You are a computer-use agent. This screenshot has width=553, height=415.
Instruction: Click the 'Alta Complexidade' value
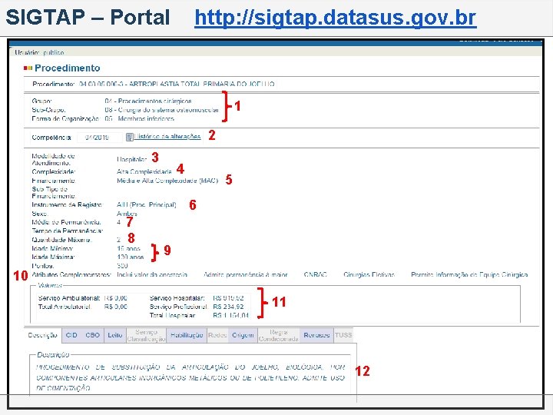pyautogui.click(x=144, y=172)
